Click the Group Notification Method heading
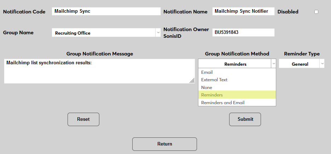 (x=237, y=54)
